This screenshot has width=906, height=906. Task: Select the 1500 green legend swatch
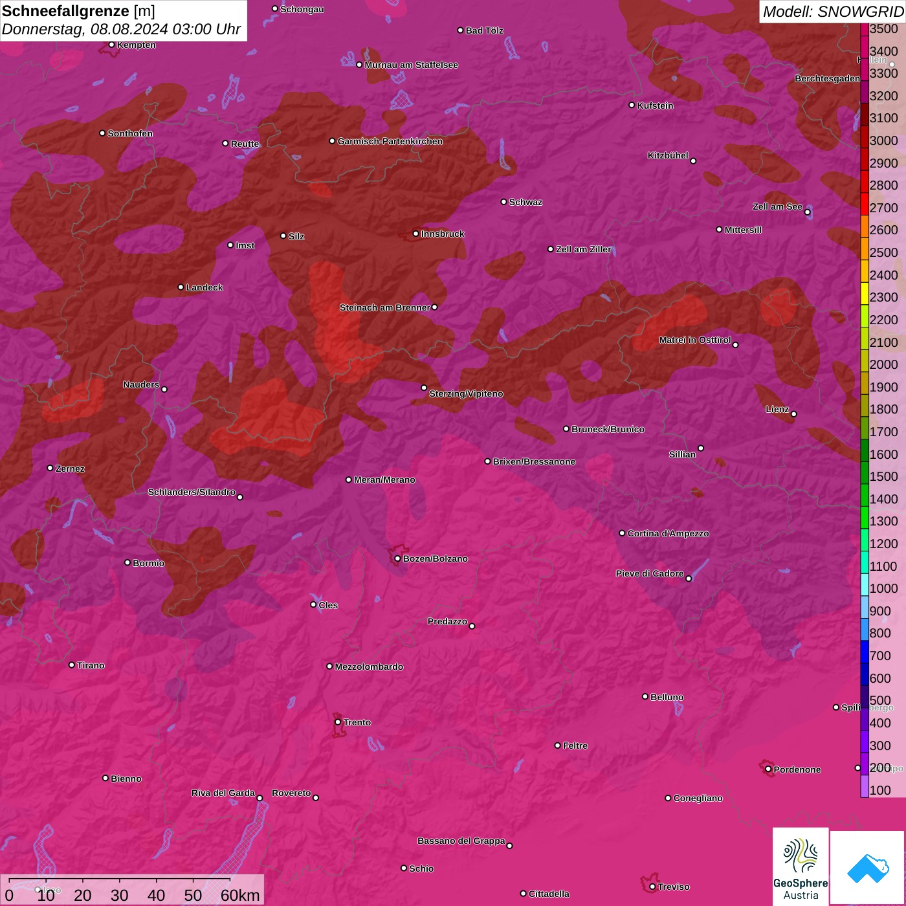(864, 472)
